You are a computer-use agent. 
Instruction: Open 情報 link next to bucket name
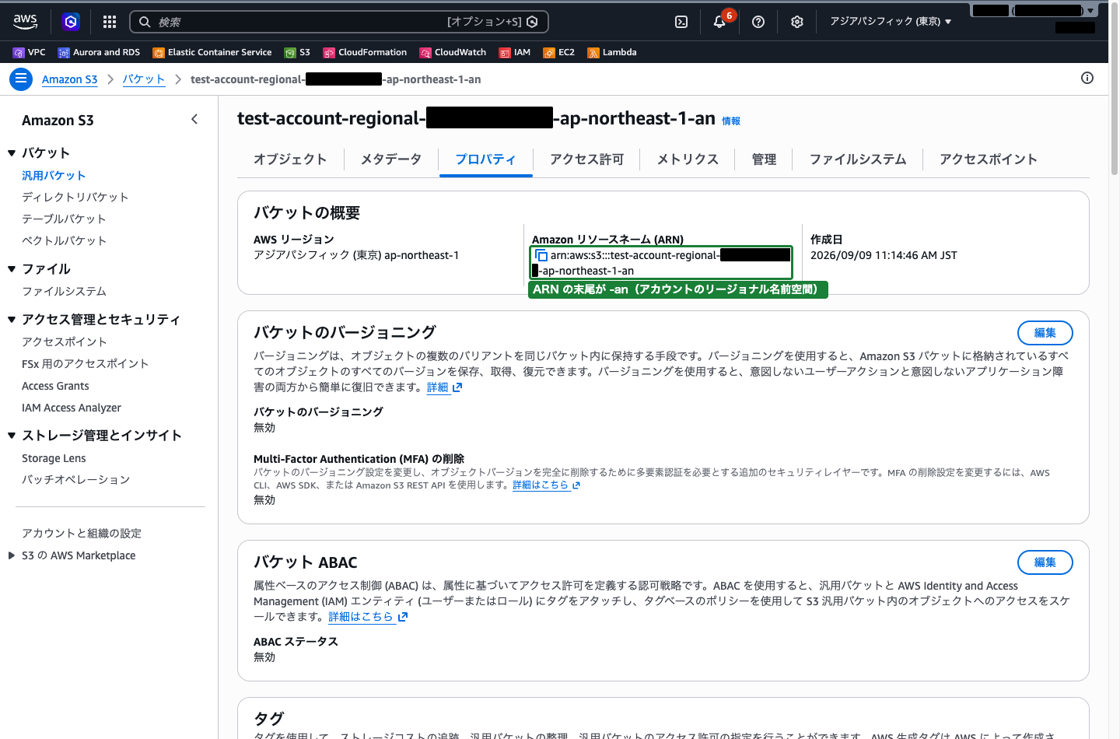click(731, 121)
